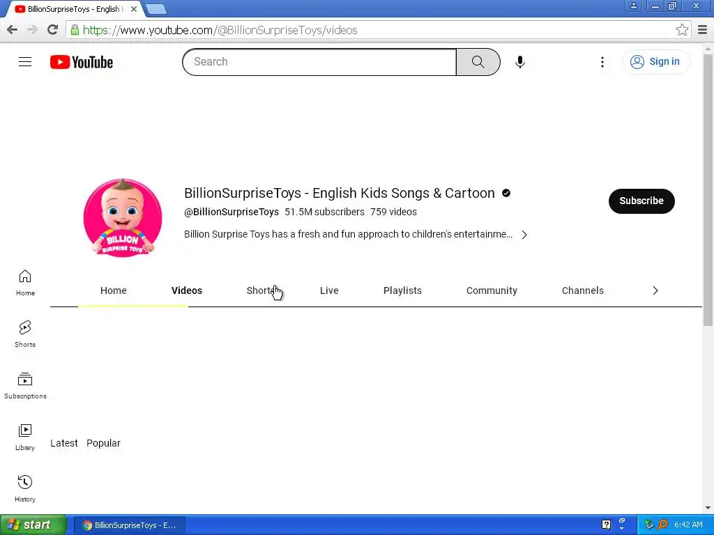Open a new browser tab
Image resolution: width=714 pixels, height=535 pixels.
[x=156, y=9]
